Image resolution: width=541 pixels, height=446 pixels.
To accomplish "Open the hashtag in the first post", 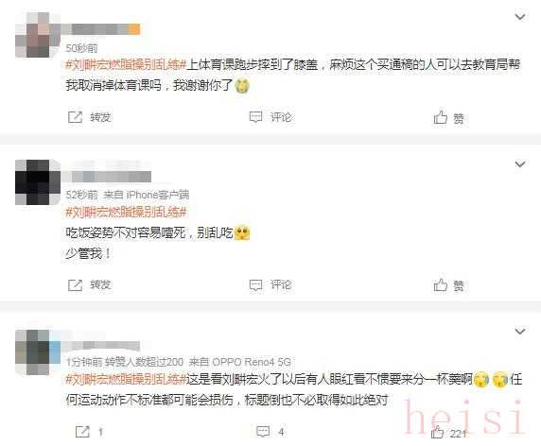I will coord(126,64).
